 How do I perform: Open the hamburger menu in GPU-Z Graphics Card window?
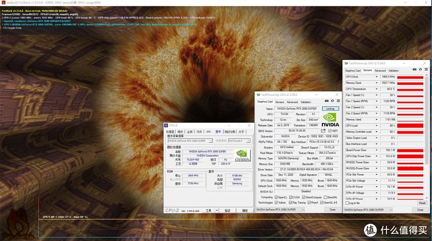(x=338, y=102)
